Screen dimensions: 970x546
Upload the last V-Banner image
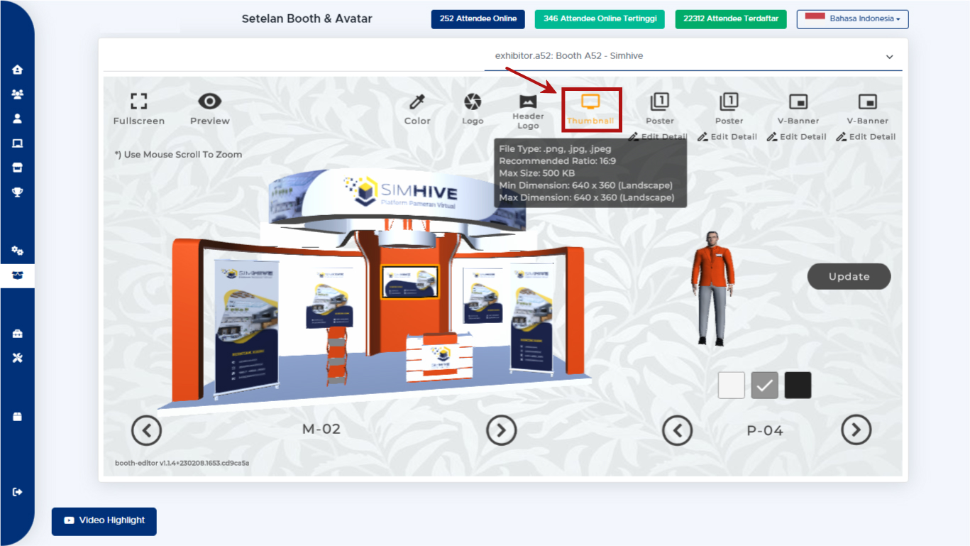tap(868, 109)
